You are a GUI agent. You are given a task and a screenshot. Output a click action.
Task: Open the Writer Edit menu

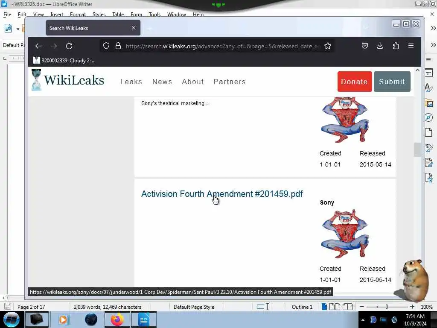click(x=22, y=15)
